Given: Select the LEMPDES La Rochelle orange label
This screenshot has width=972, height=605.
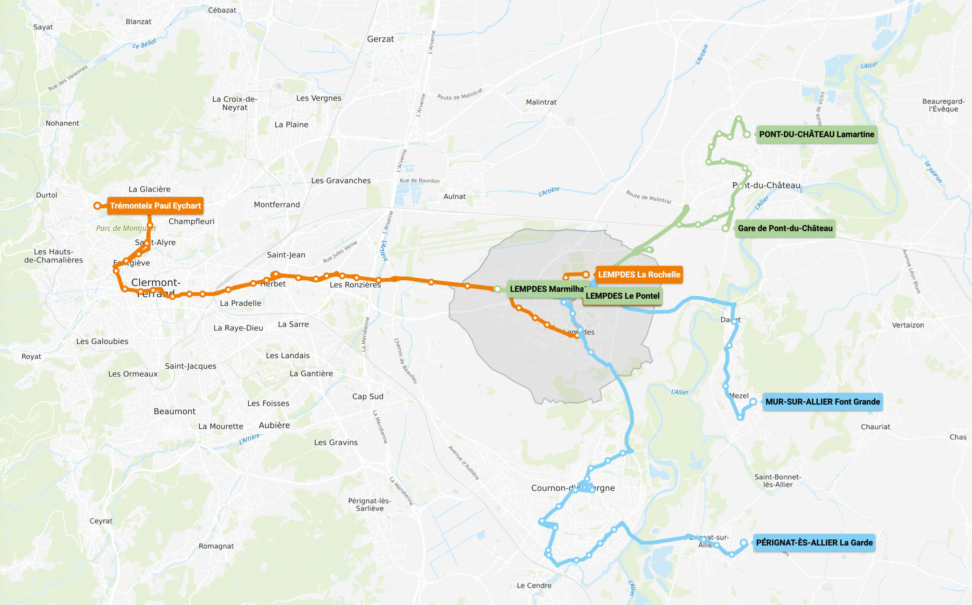Looking at the screenshot, I should tap(639, 275).
